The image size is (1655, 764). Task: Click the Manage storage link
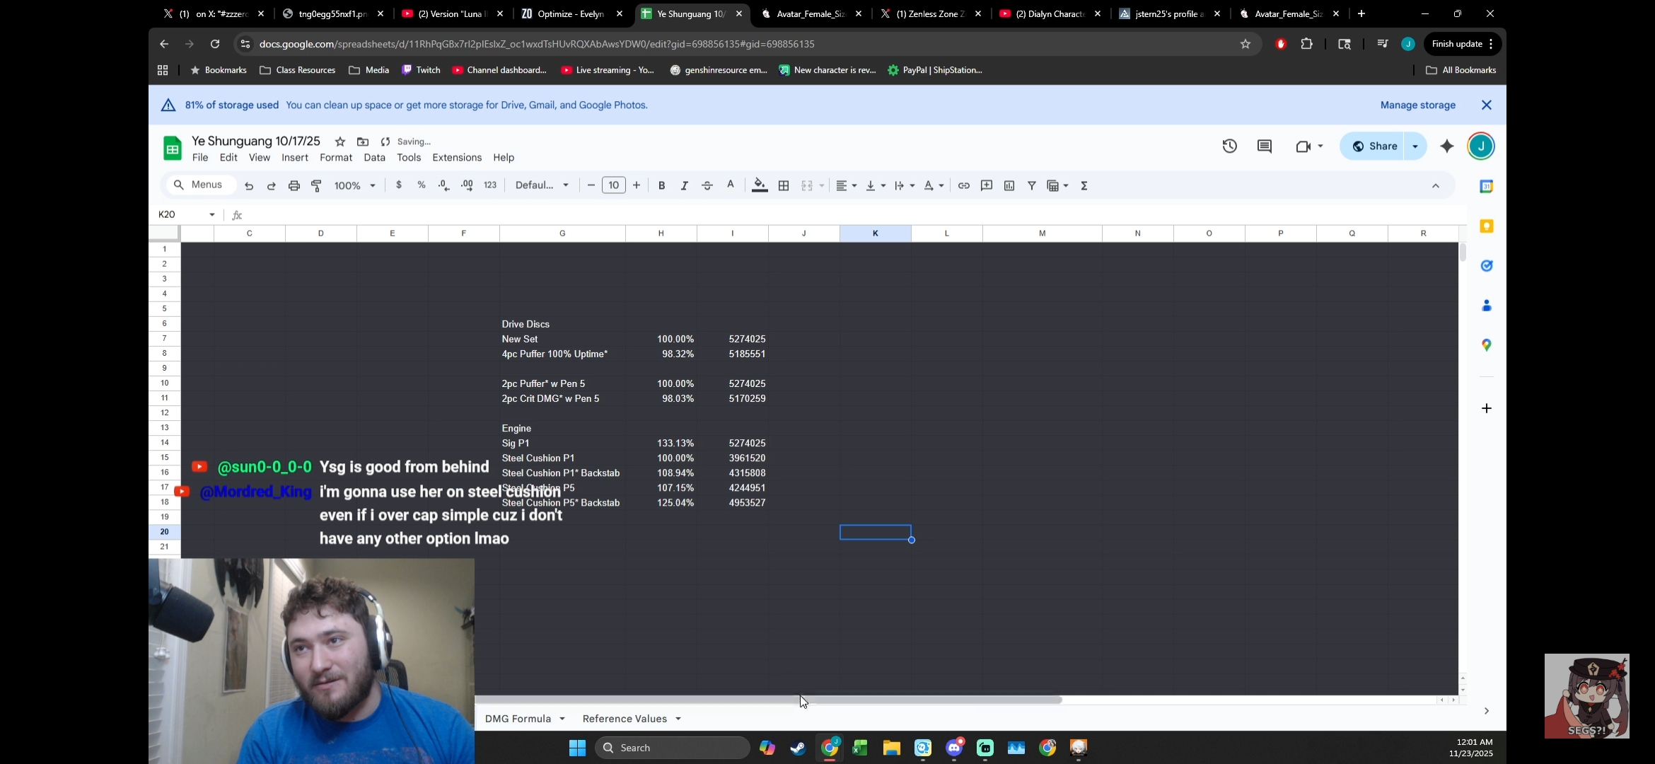point(1417,105)
